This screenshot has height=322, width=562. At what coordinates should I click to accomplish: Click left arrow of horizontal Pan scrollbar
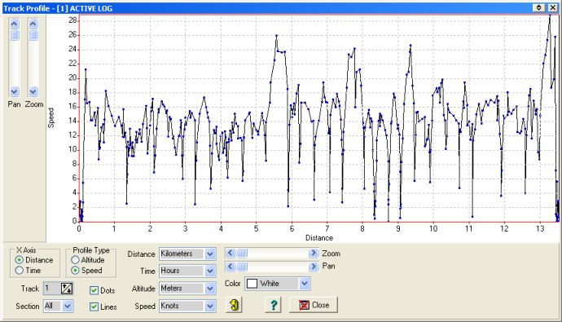[x=231, y=267]
